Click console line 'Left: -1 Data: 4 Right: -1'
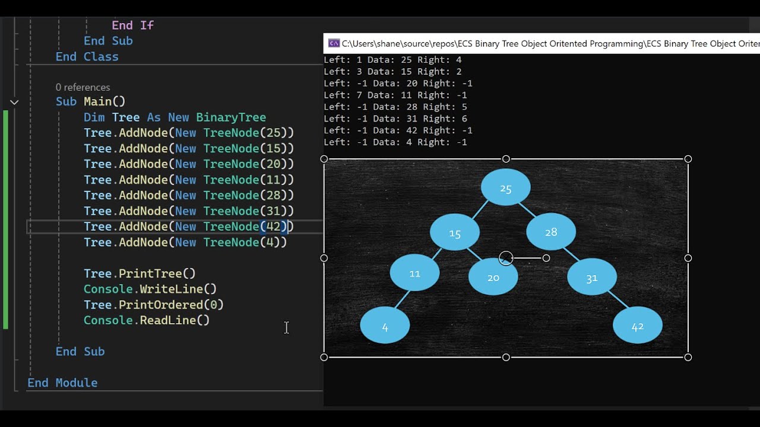The image size is (760, 427). click(395, 142)
